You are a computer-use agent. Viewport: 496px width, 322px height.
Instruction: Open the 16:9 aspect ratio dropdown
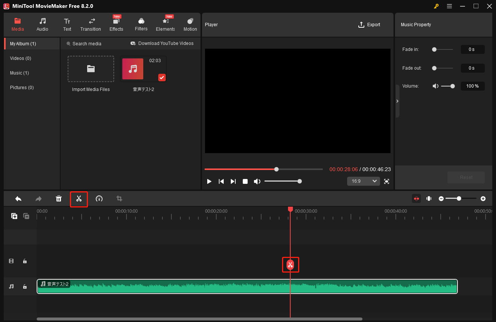[x=363, y=181]
